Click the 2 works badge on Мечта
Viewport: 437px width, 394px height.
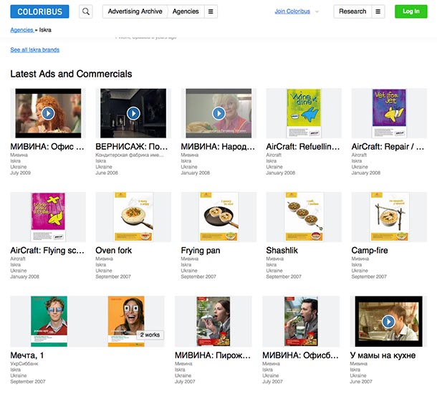coord(150,335)
